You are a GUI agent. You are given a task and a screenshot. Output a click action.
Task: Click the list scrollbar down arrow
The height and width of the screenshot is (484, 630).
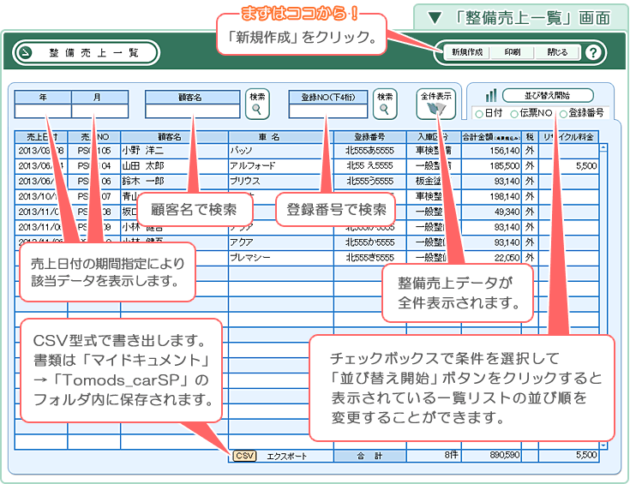coord(603,445)
